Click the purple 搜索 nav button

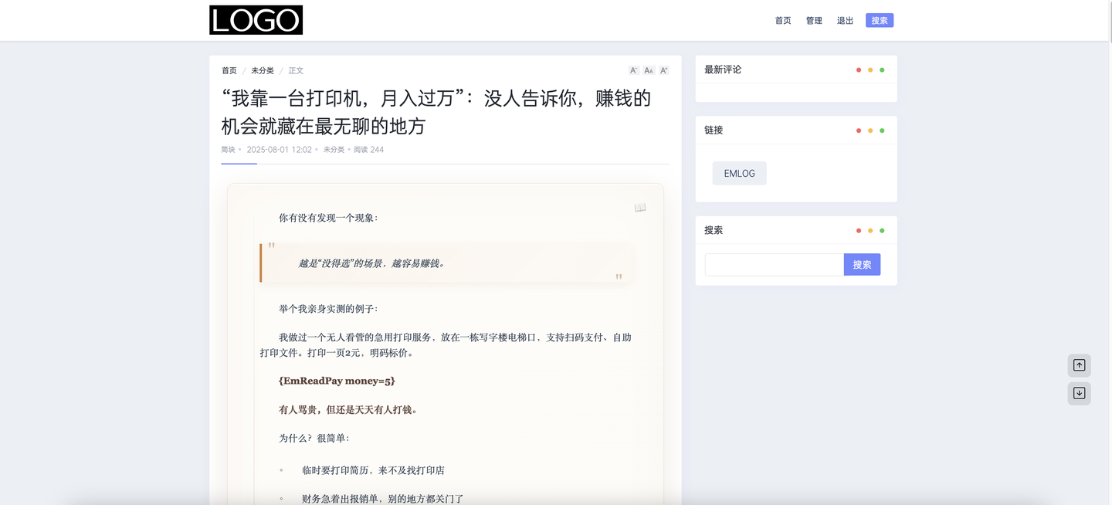click(x=880, y=21)
